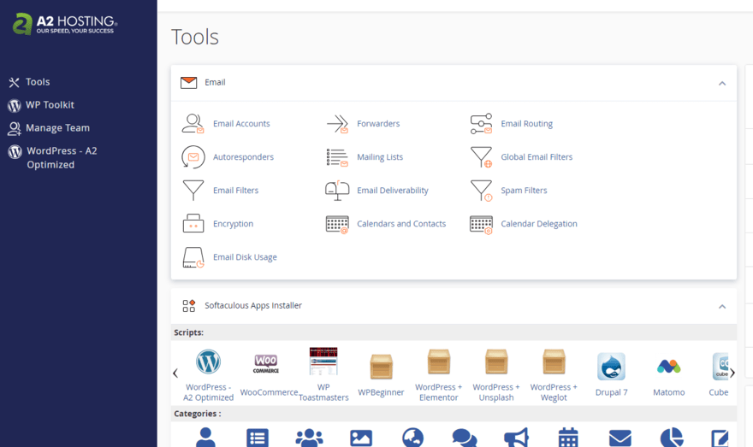Click the Softaculous Apps Installer title
The image size is (753, 447).
[x=253, y=305]
